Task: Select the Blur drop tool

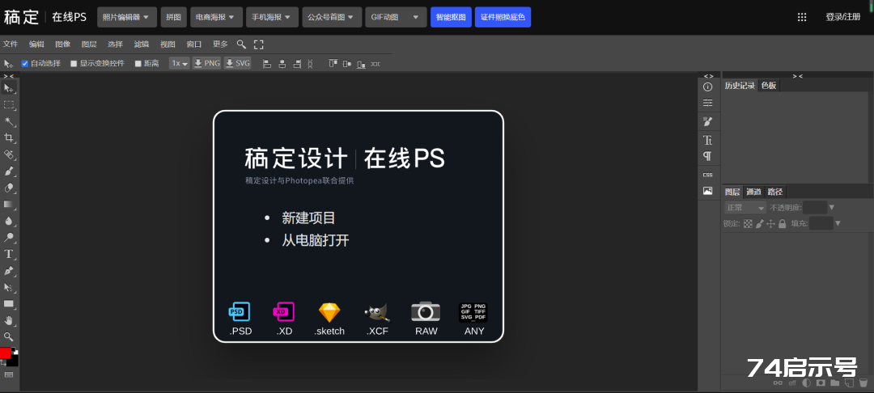Action: (x=9, y=221)
